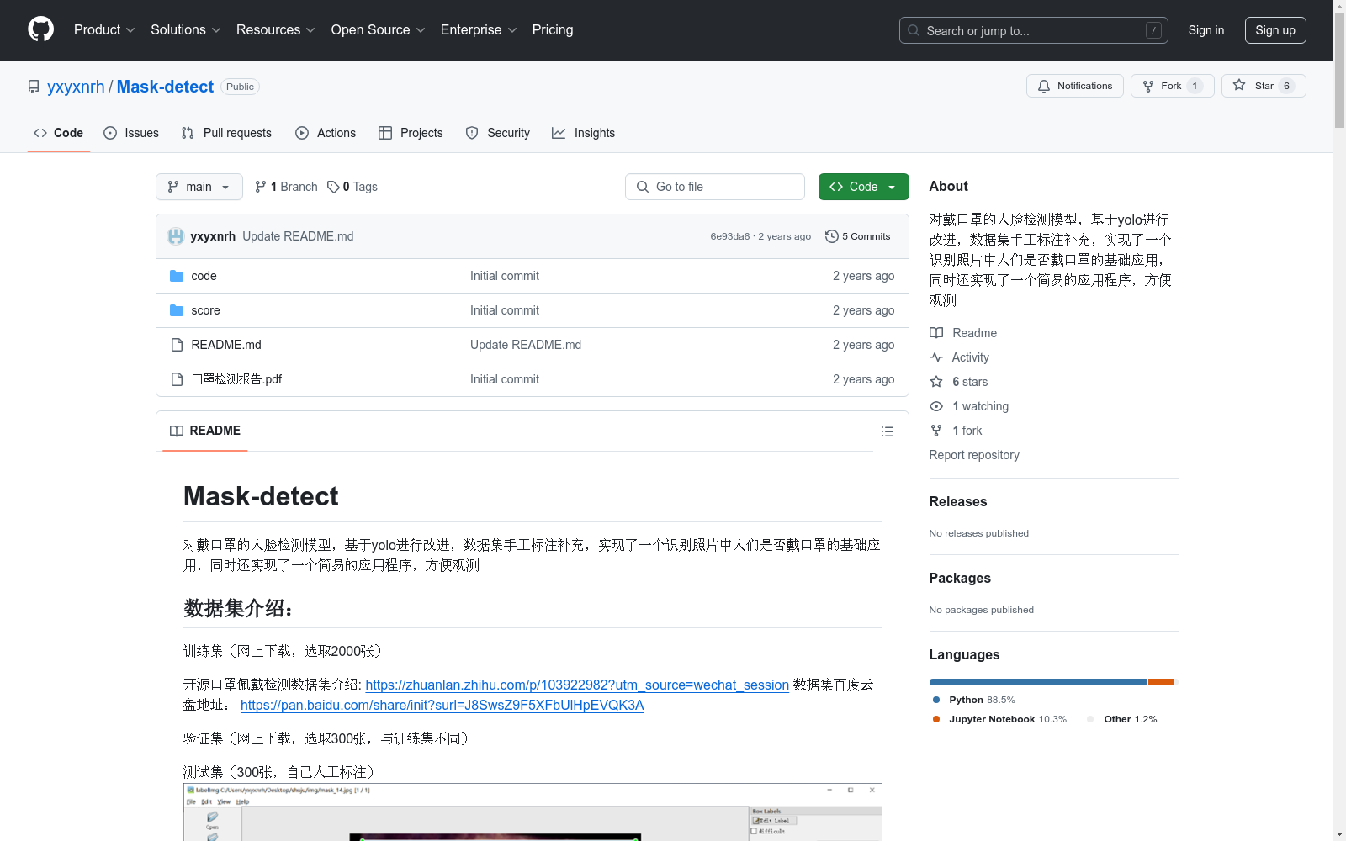Click the Notifications bell icon
The image size is (1346, 841).
pos(1044,86)
